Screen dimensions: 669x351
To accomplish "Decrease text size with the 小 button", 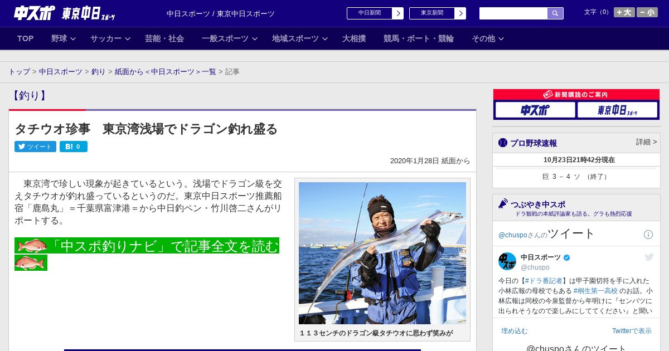I will (647, 12).
